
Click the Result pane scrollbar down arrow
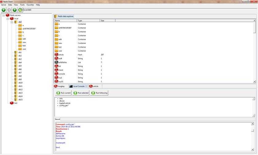click(252, 149)
